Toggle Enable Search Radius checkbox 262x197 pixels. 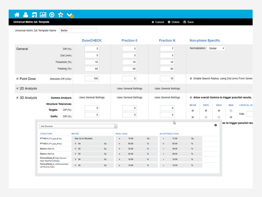point(191,79)
